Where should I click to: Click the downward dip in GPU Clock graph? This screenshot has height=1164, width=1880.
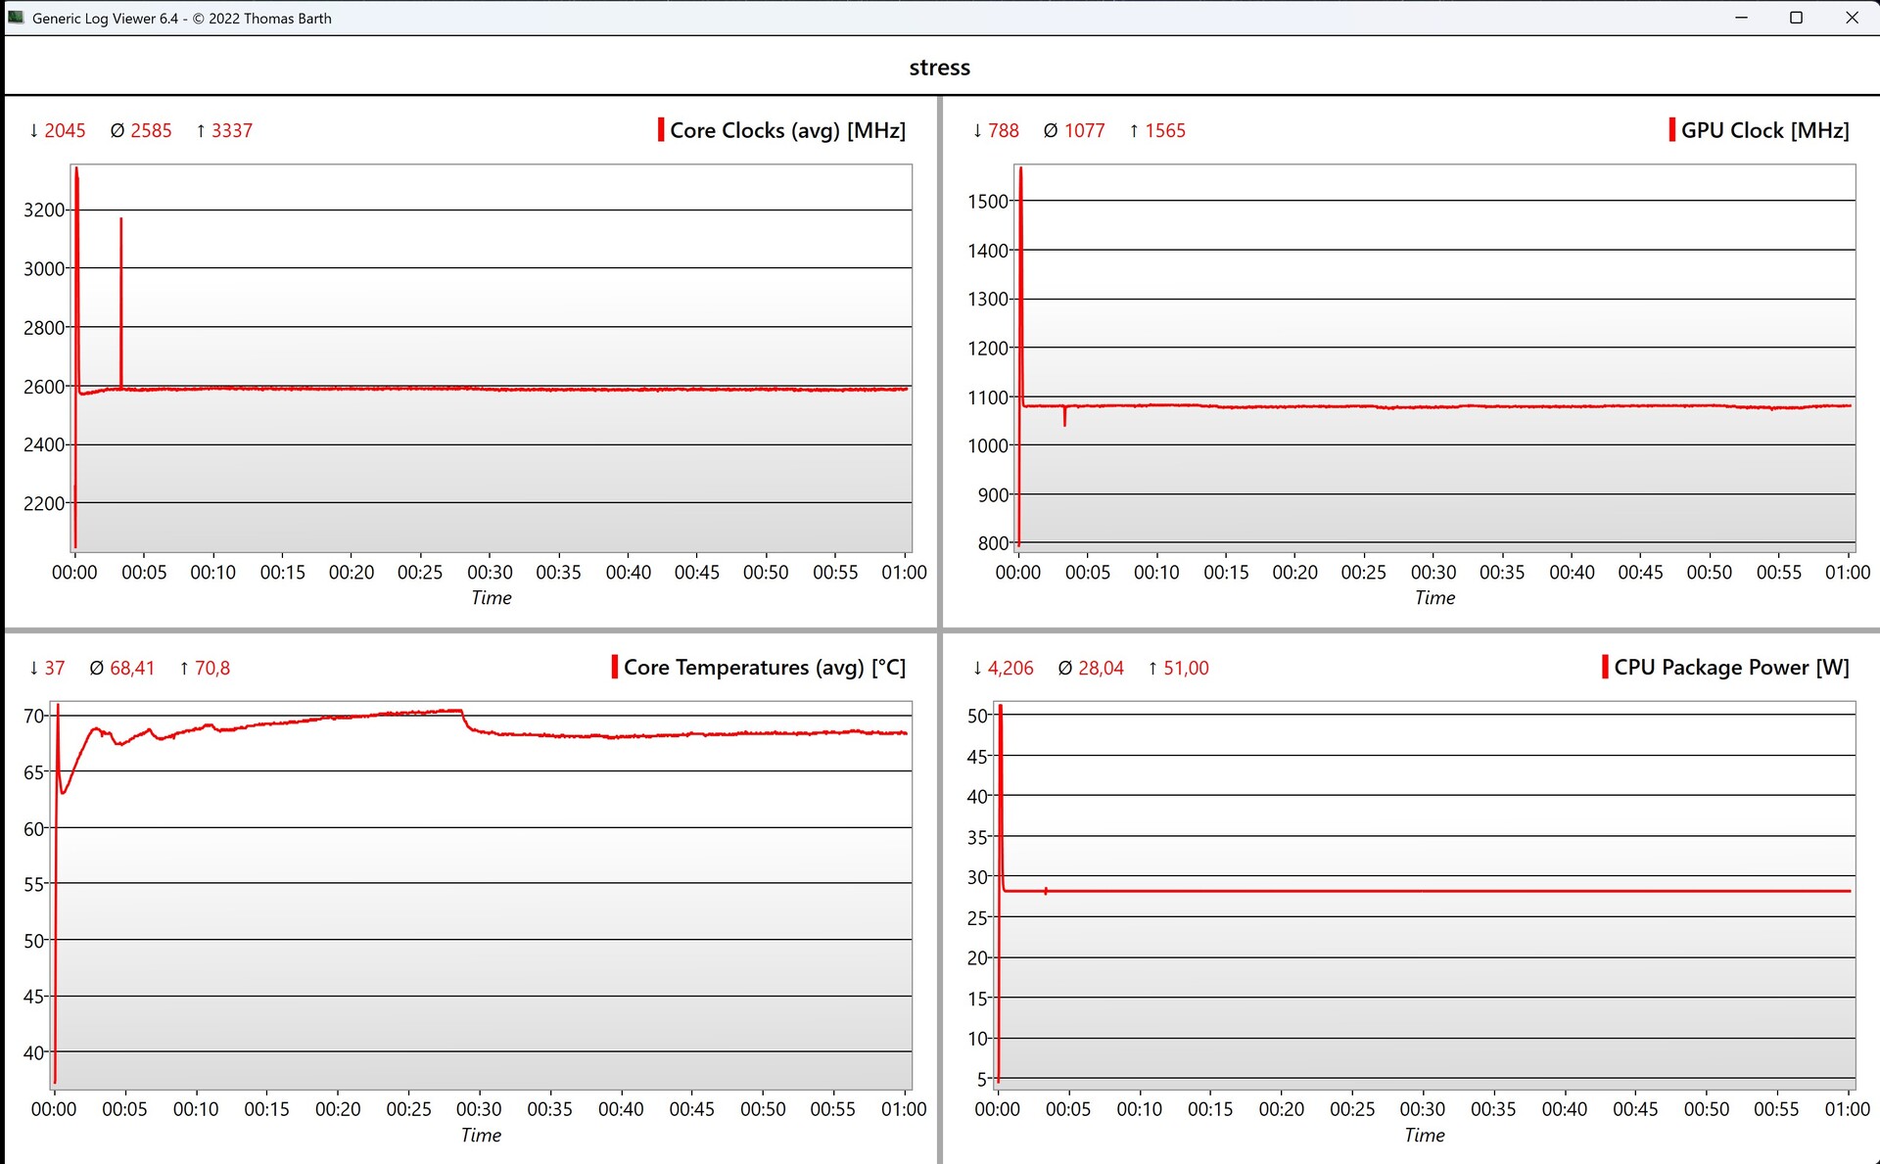pyautogui.click(x=1064, y=418)
